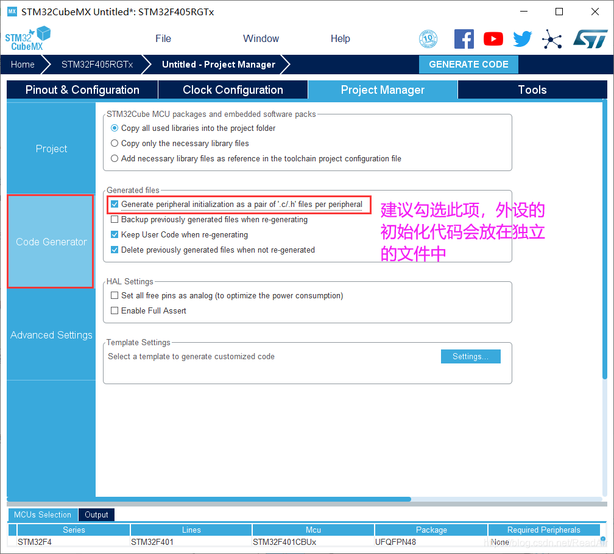Open the File menu
This screenshot has height=554, width=614.
tap(163, 39)
